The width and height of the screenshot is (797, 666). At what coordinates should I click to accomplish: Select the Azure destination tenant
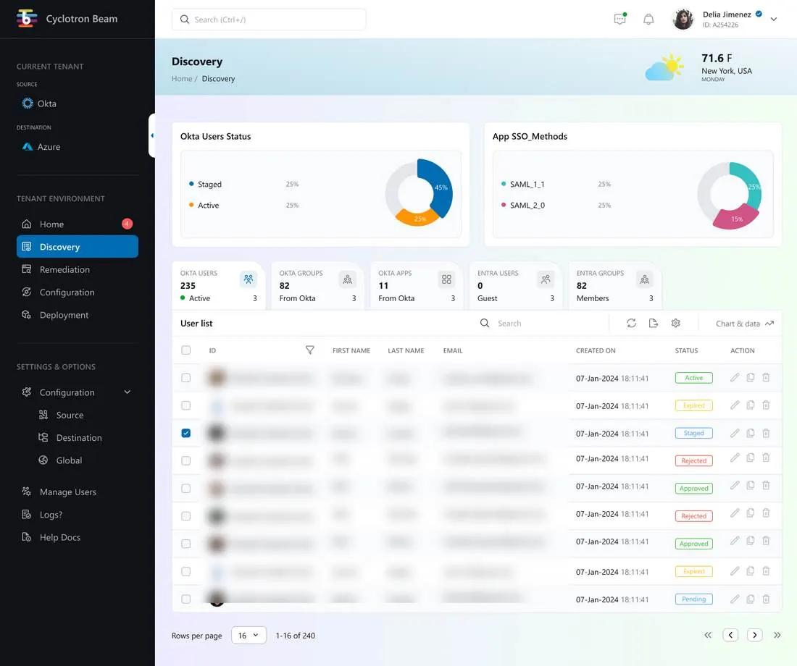tap(41, 147)
